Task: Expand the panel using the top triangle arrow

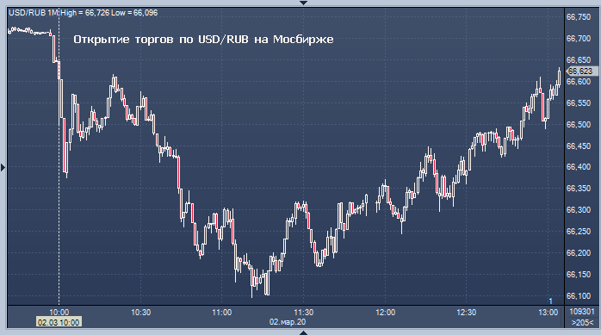Action: click(x=303, y=3)
